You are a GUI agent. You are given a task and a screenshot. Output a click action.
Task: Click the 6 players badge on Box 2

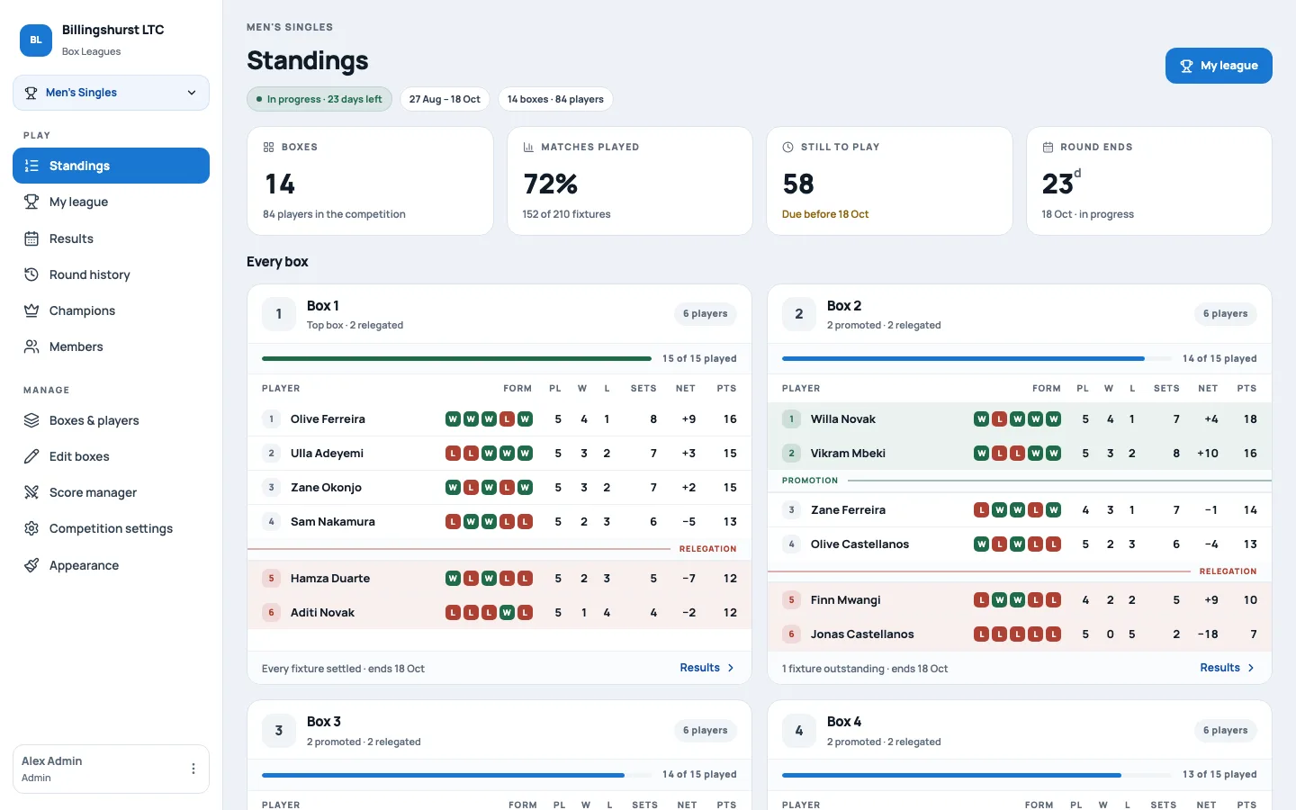click(1226, 314)
